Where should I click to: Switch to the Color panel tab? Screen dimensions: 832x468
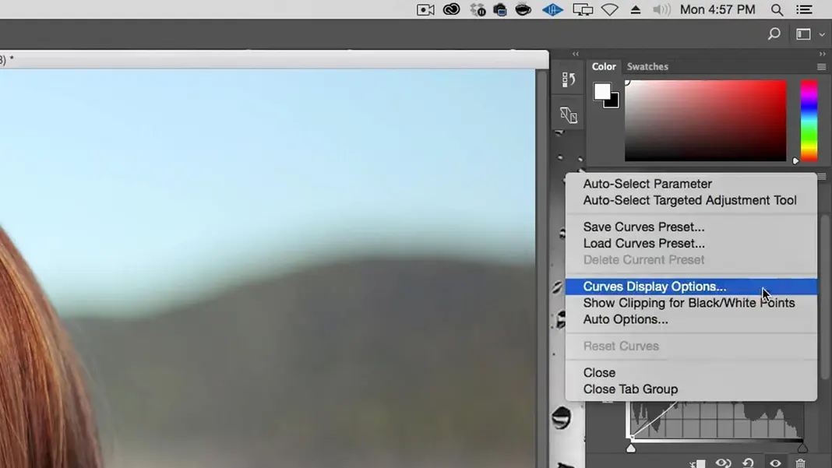(x=604, y=66)
